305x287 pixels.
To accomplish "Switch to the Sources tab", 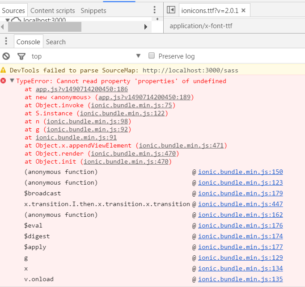I will click(13, 10).
